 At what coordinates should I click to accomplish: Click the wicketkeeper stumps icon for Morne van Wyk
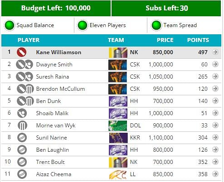pyautogui.click(x=22, y=126)
